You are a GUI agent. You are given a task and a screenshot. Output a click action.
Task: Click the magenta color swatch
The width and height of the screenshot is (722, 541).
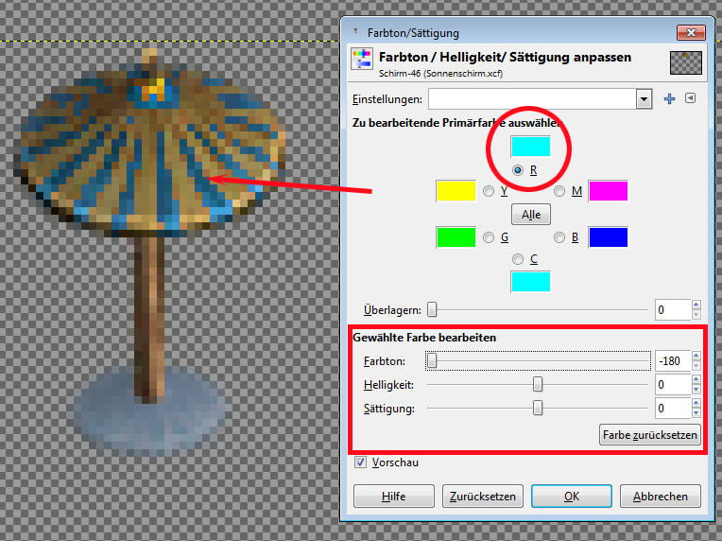coord(609,191)
